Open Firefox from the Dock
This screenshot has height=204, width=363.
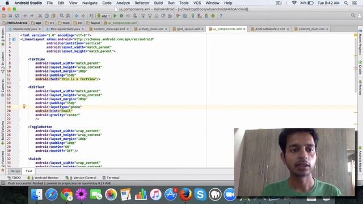pos(185,194)
